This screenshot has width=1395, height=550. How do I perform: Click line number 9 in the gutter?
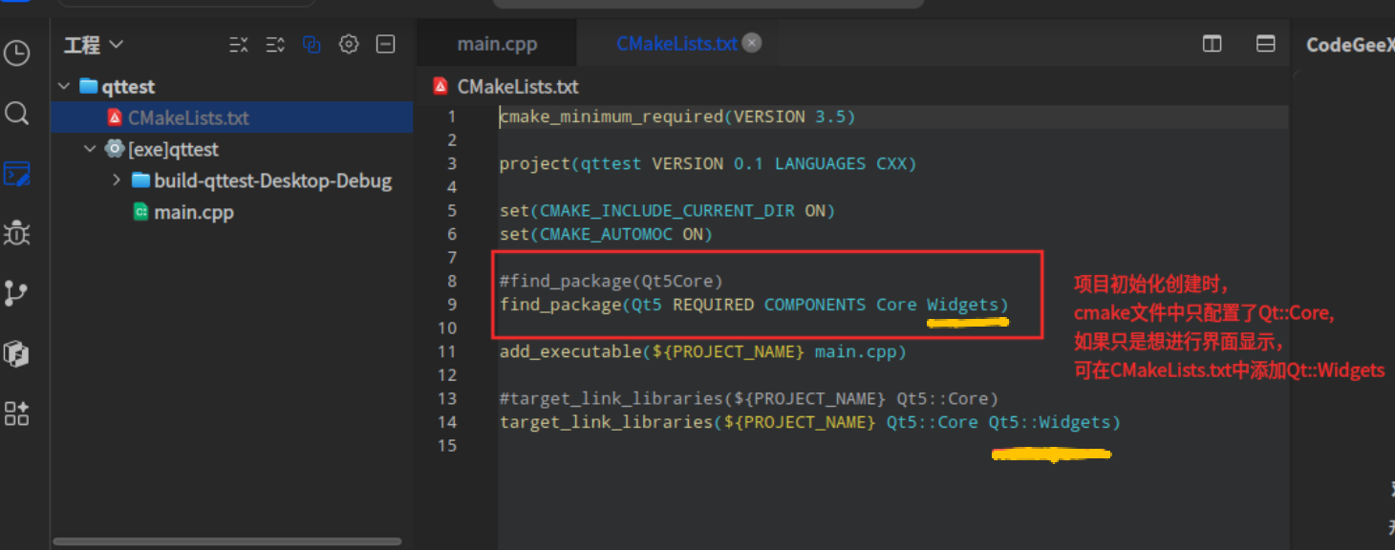point(452,305)
